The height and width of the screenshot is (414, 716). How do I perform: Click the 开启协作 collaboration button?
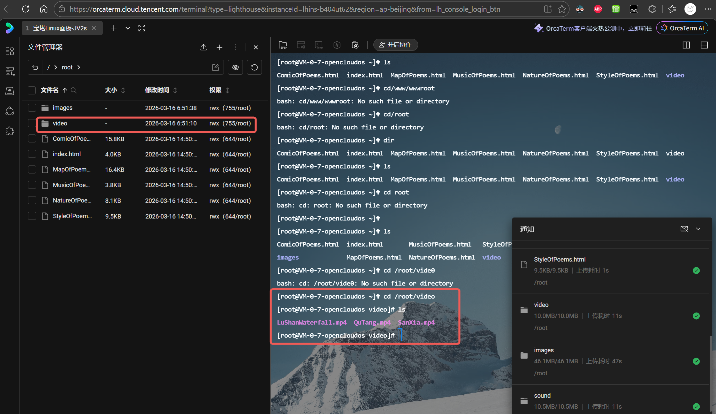pos(395,45)
